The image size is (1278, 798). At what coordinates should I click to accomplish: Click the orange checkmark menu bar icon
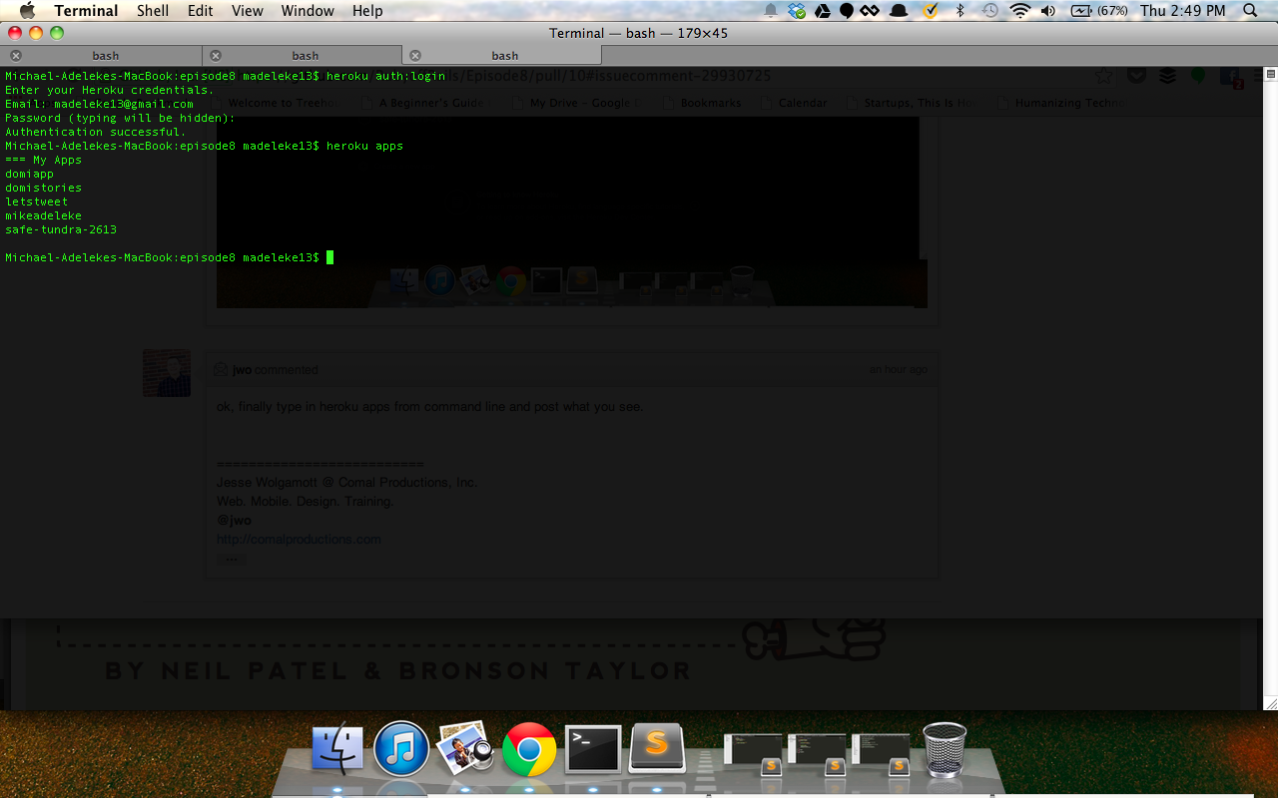click(x=930, y=11)
